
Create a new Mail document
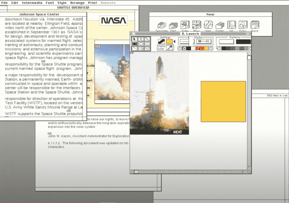173,25
